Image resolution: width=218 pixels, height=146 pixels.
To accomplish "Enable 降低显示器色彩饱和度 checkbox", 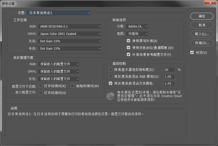I will pos(111,70).
